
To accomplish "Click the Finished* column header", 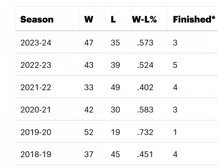I will [194, 20].
